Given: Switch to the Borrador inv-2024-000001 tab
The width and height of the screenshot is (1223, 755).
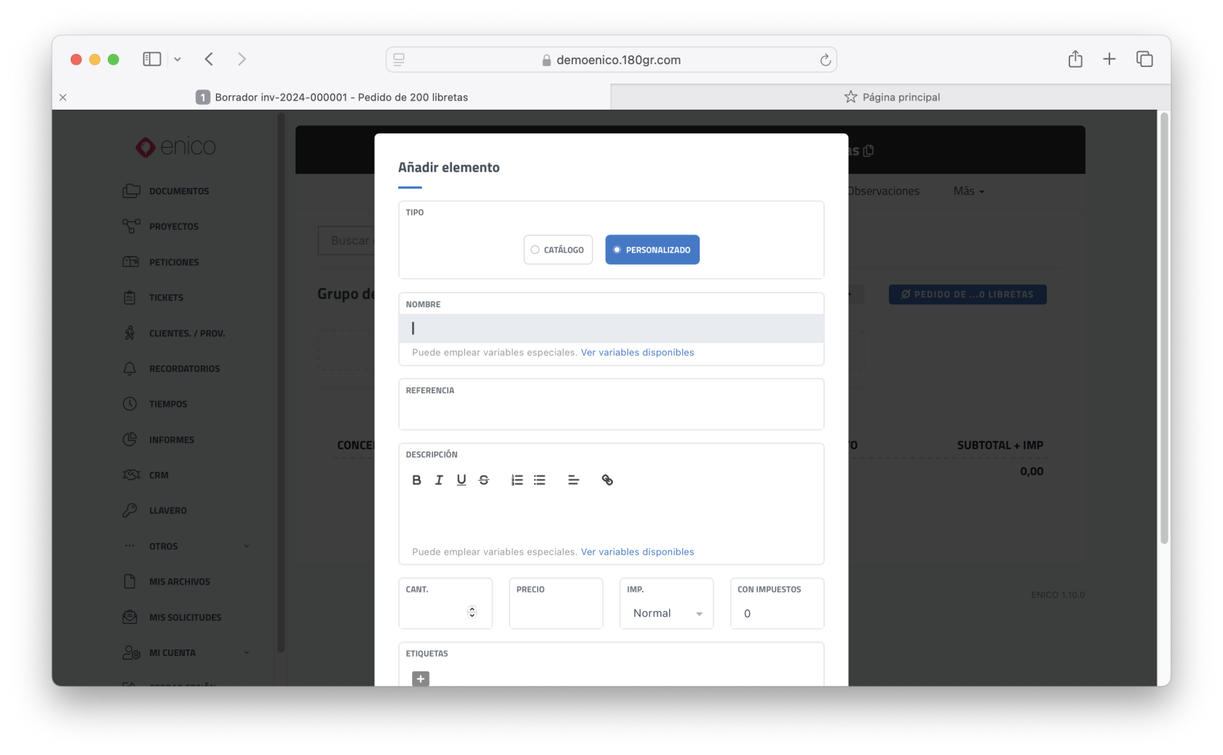Looking at the screenshot, I should pyautogui.click(x=341, y=97).
